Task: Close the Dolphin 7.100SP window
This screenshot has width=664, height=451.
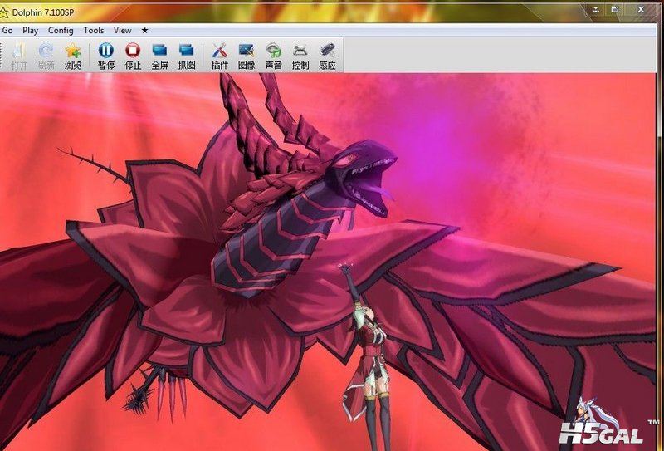Action: 641,10
